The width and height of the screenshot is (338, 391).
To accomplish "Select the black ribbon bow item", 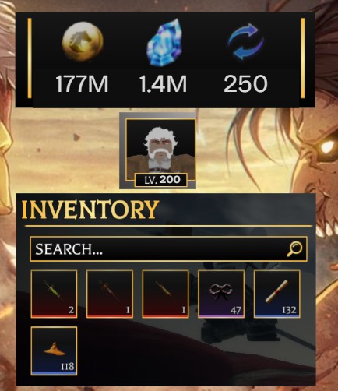I will (221, 294).
